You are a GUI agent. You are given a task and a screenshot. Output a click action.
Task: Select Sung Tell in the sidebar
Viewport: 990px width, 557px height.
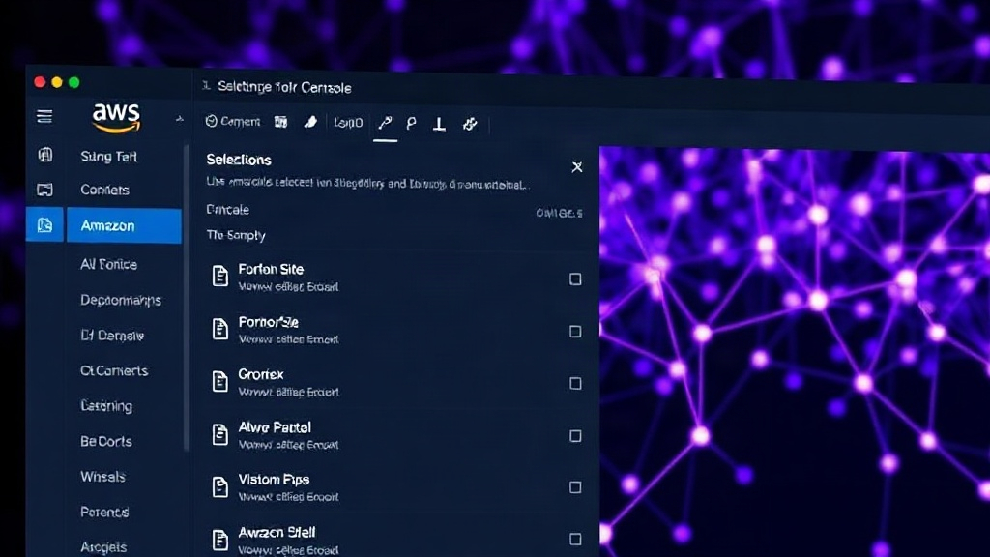(x=108, y=156)
